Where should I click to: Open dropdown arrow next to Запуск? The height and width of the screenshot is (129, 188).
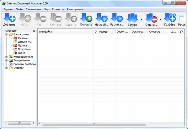point(142,19)
